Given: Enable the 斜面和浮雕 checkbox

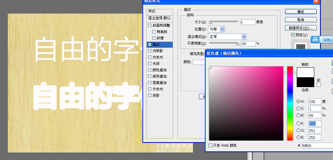Looking at the screenshot, I should click(150, 25).
